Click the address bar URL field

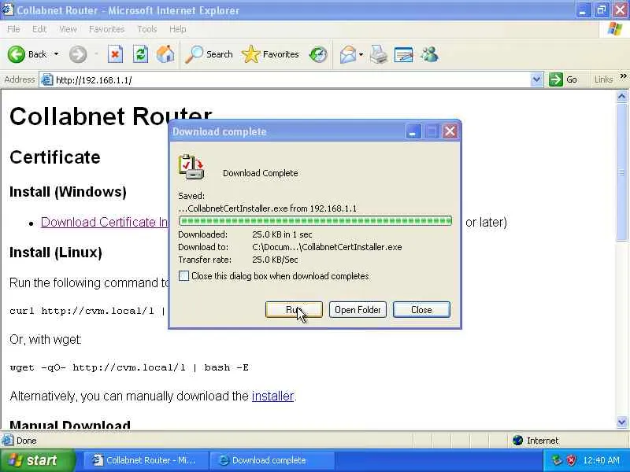[291, 80]
